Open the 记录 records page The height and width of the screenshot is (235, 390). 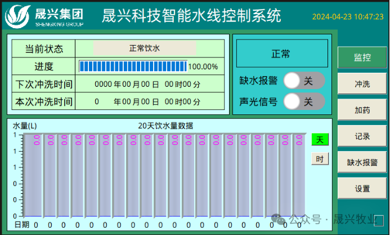(x=362, y=136)
